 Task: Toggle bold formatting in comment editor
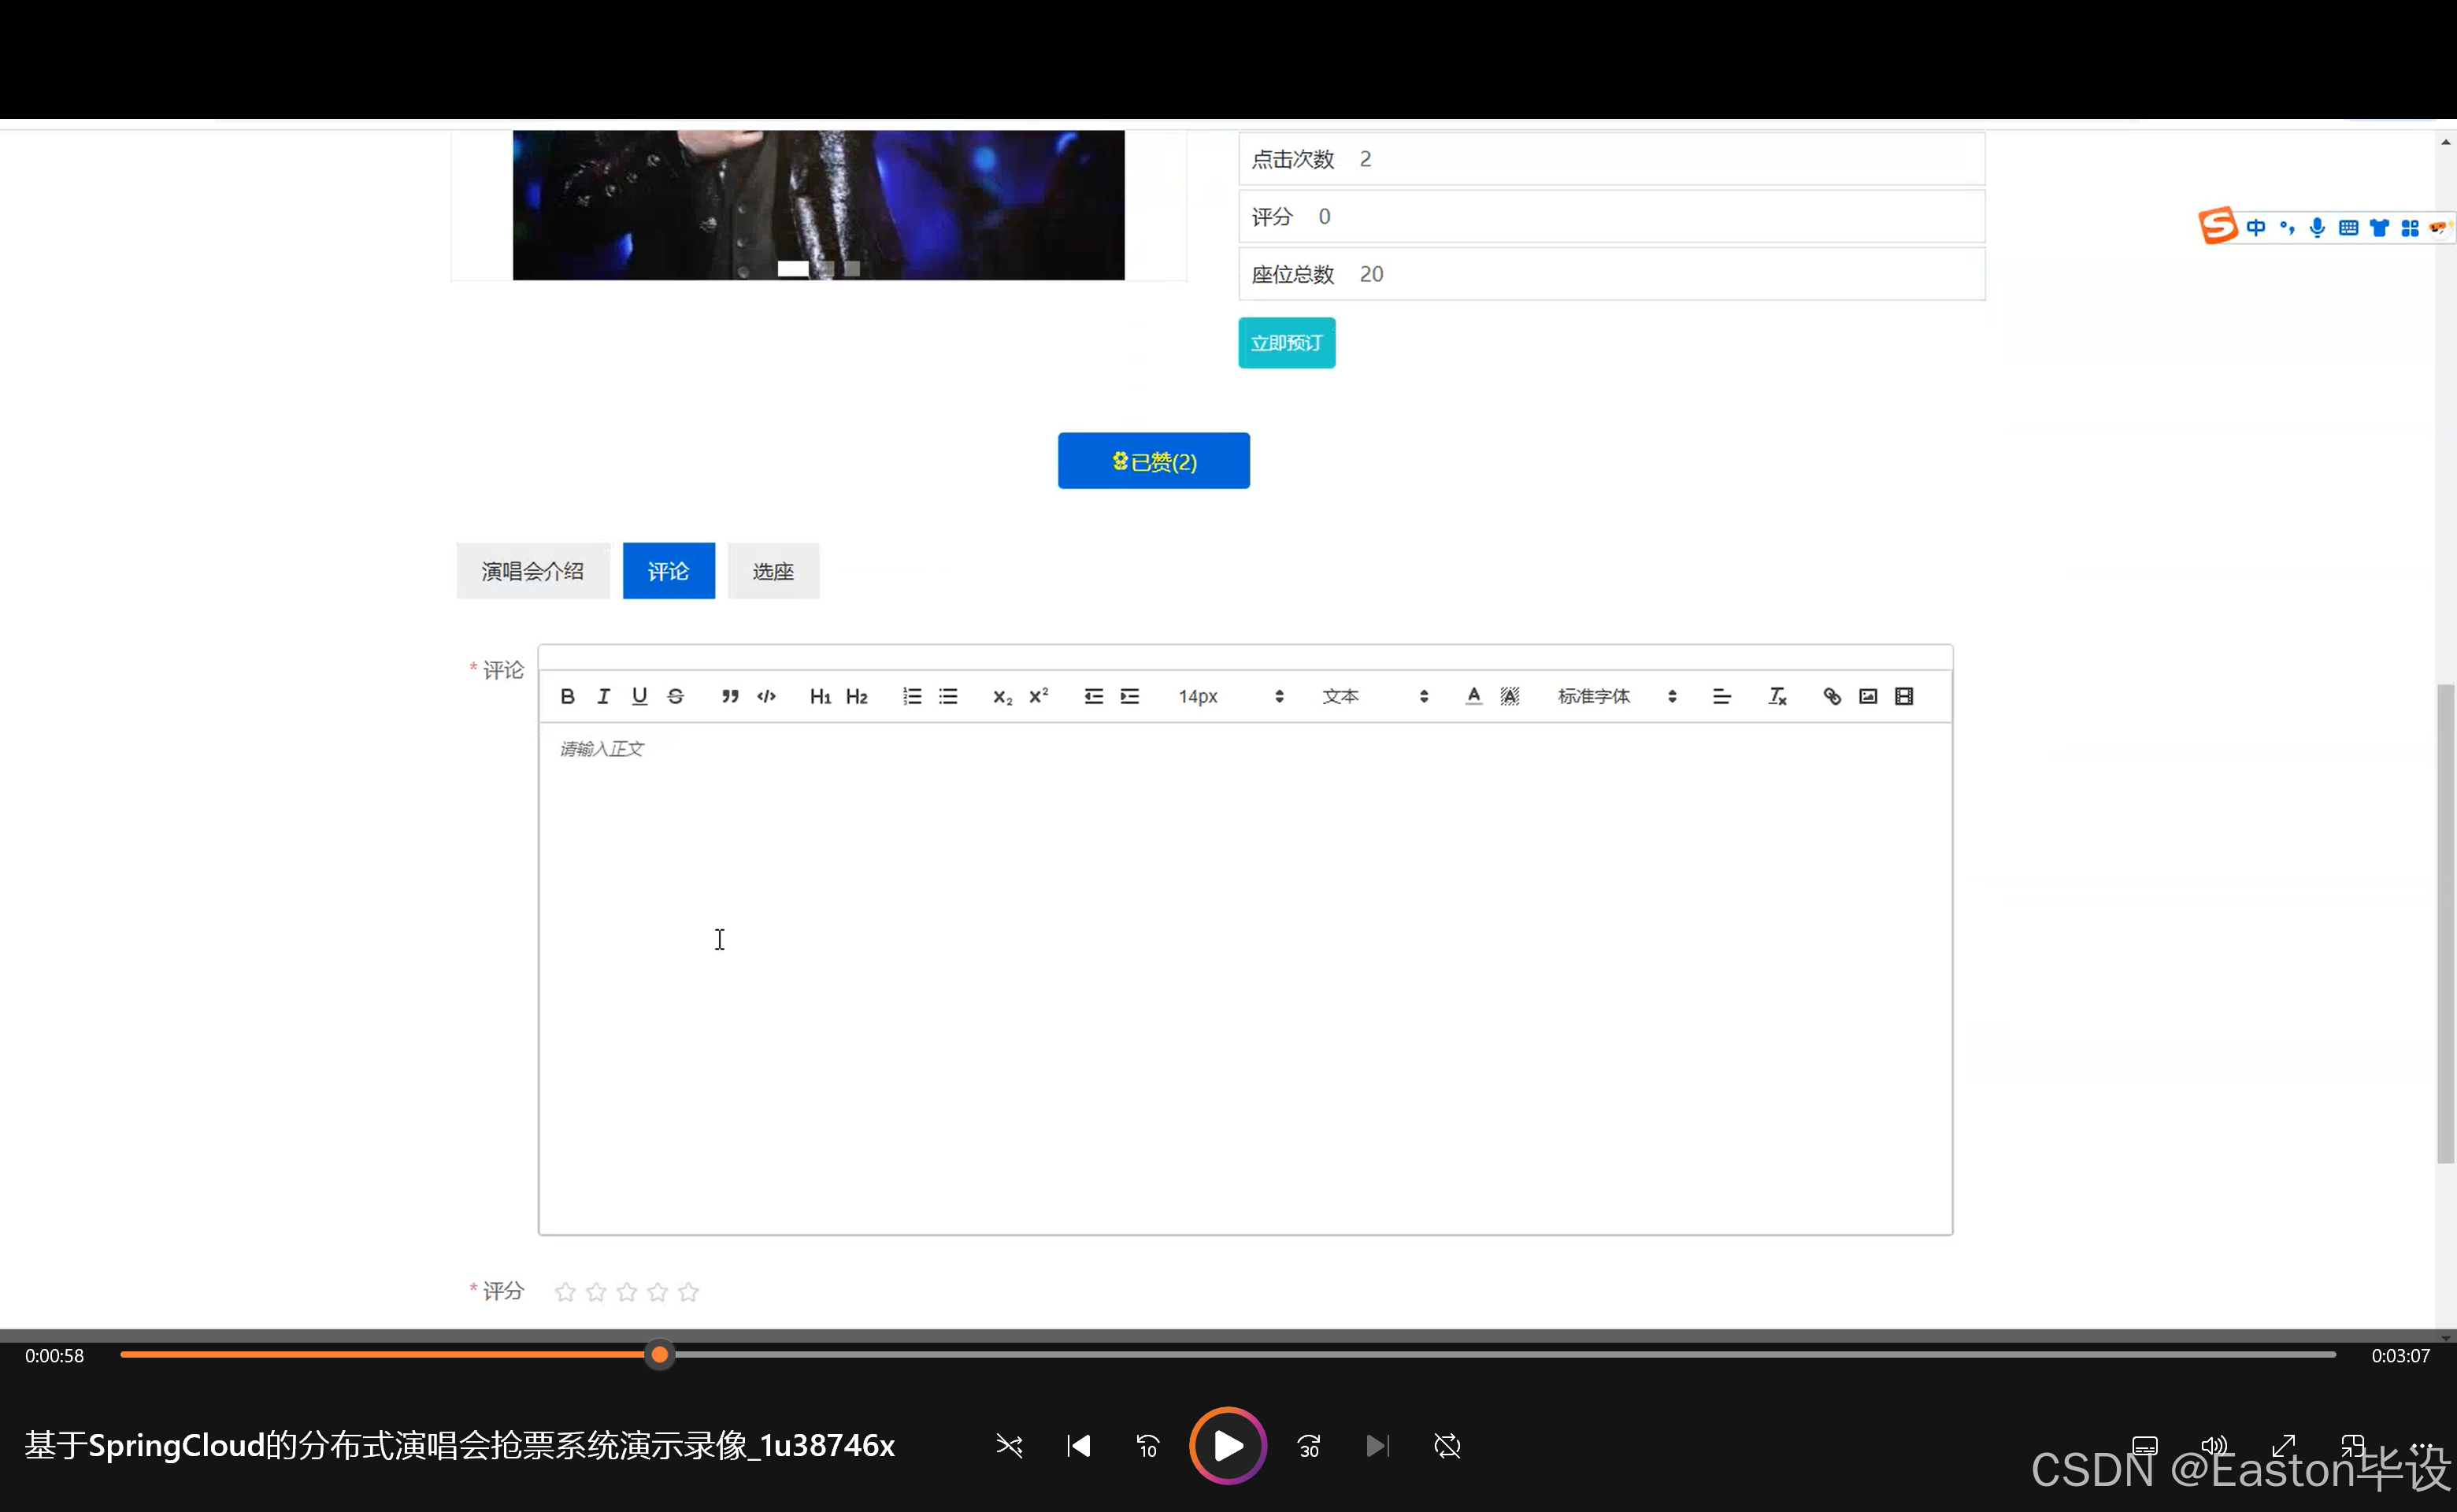pos(567,696)
